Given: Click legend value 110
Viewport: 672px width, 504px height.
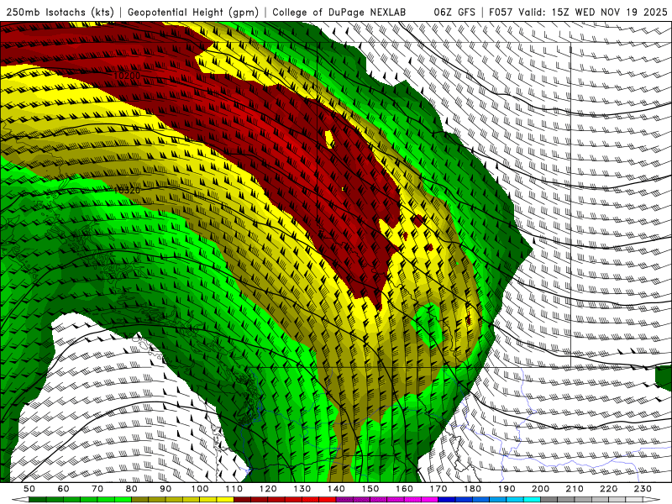Looking at the screenshot, I should pos(234,489).
